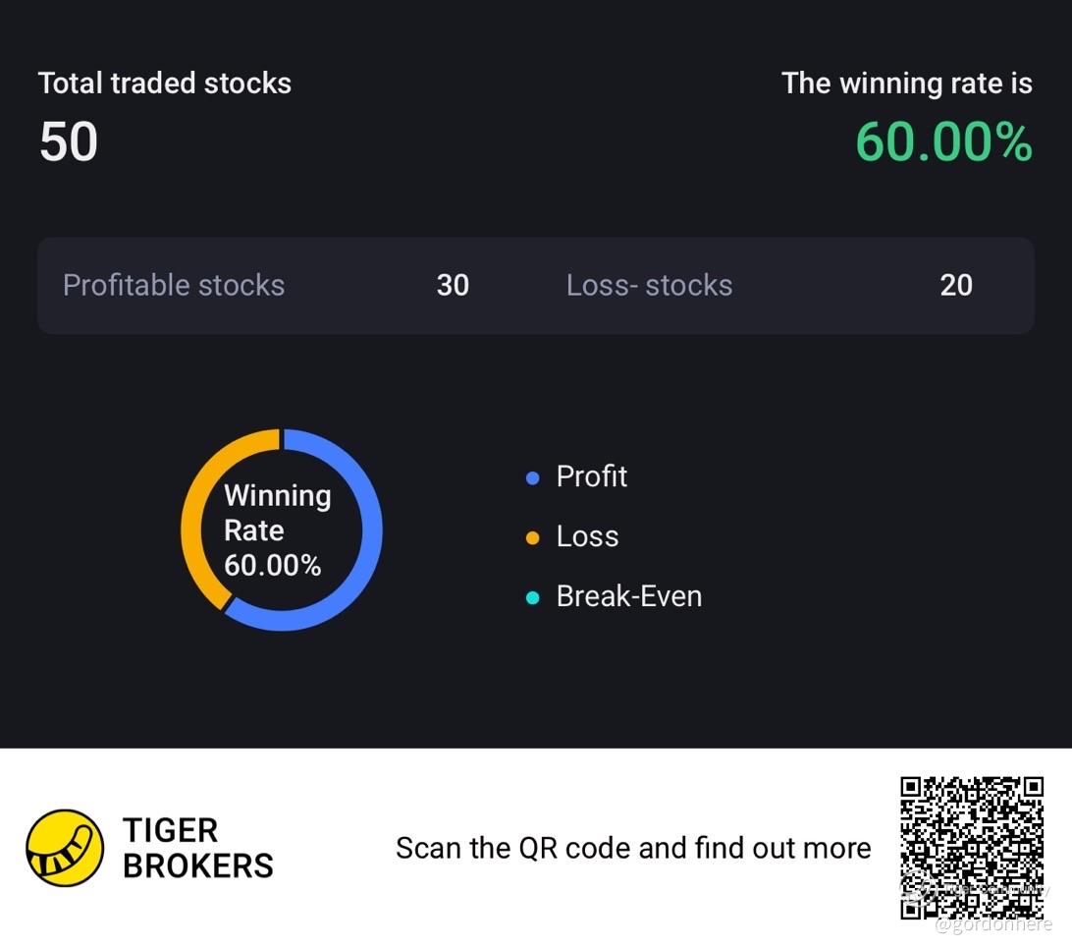
Task: Tap the QR code image
Action: 972,848
